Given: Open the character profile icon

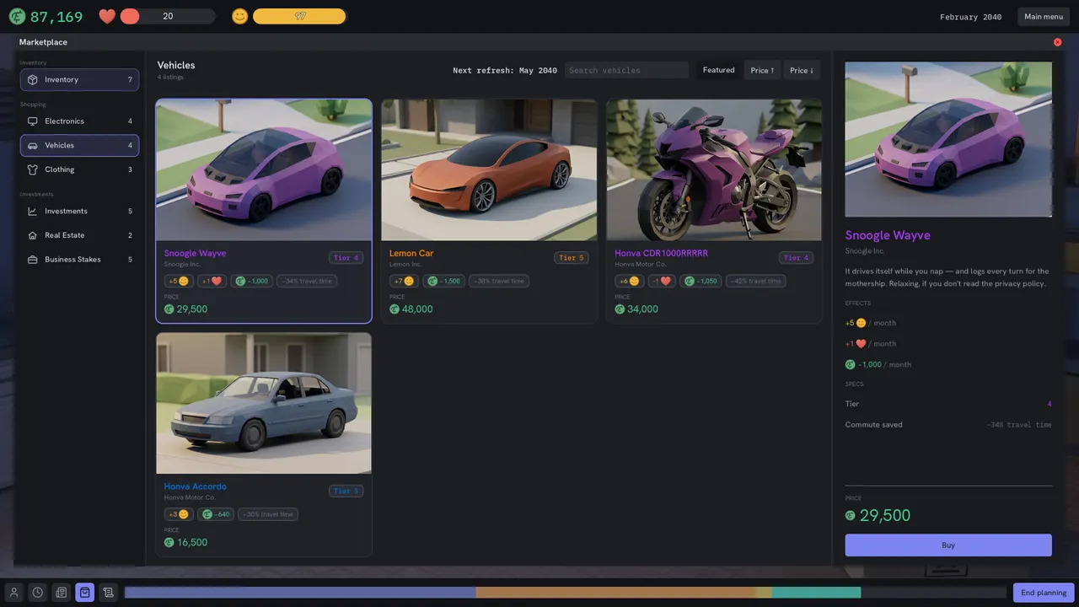Looking at the screenshot, I should pos(13,593).
